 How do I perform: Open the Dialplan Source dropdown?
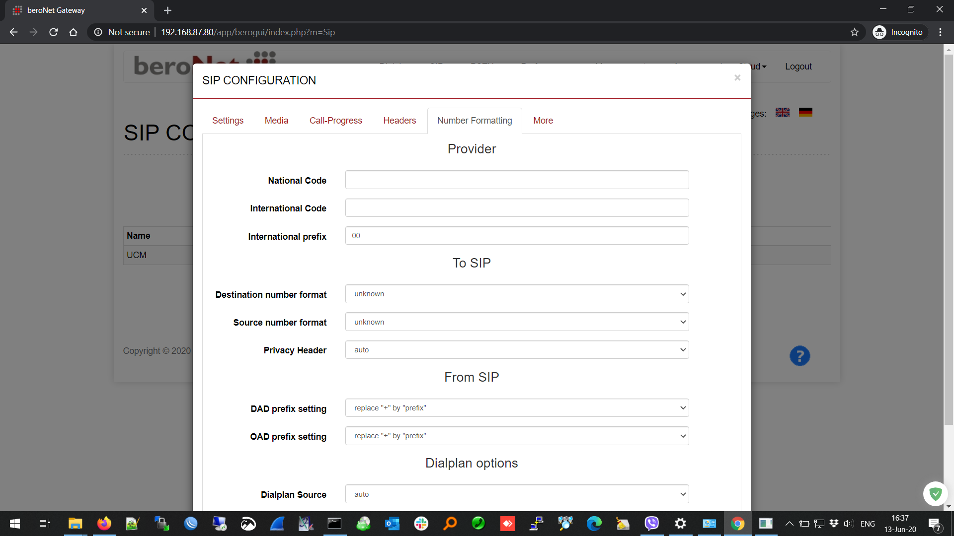pos(517,494)
